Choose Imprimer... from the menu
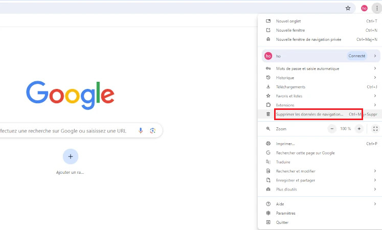This screenshot has width=382, height=230. [320, 144]
